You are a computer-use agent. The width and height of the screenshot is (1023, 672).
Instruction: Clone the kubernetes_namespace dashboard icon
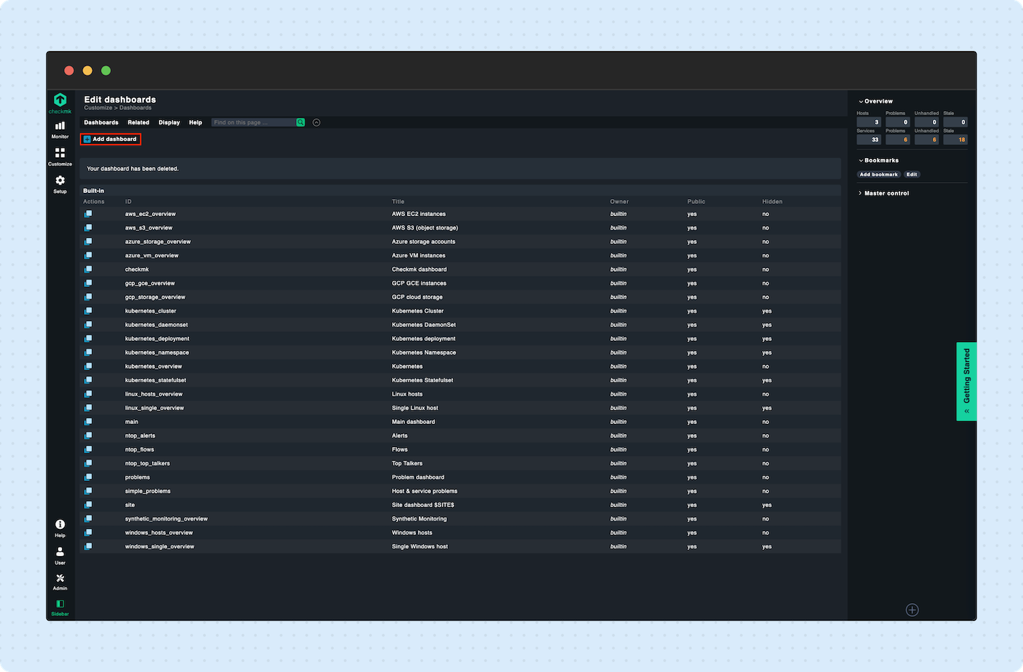pos(88,352)
